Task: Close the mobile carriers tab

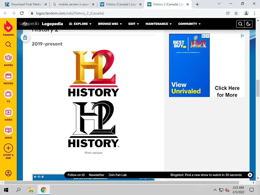Action: [93, 5]
